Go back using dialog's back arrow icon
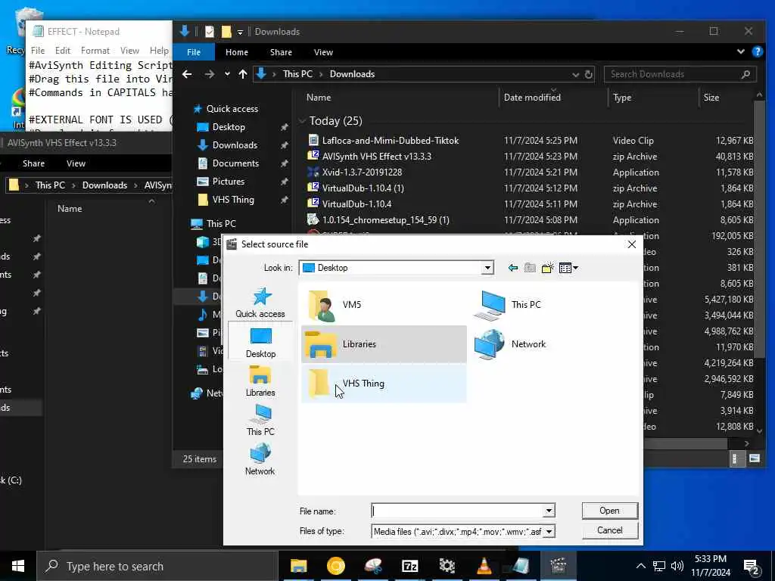Image resolution: width=775 pixels, height=581 pixels. pos(513,268)
